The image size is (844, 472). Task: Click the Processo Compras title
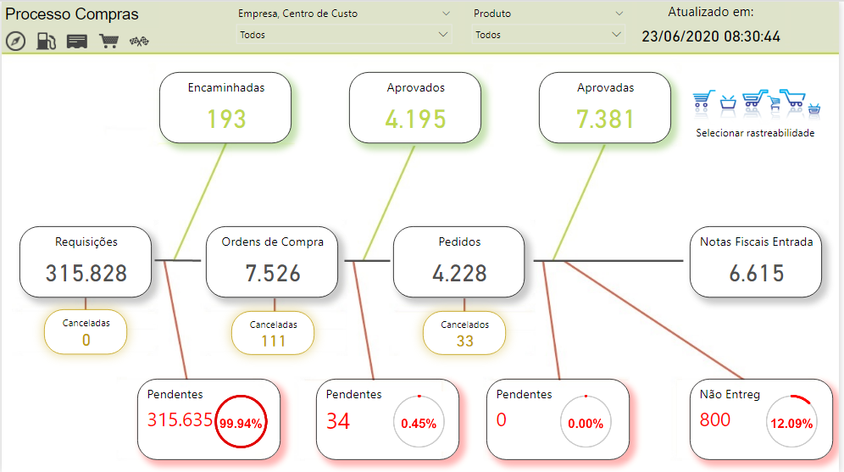(x=72, y=14)
